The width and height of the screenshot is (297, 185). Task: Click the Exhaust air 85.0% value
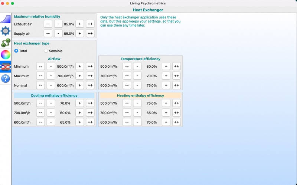click(69, 24)
